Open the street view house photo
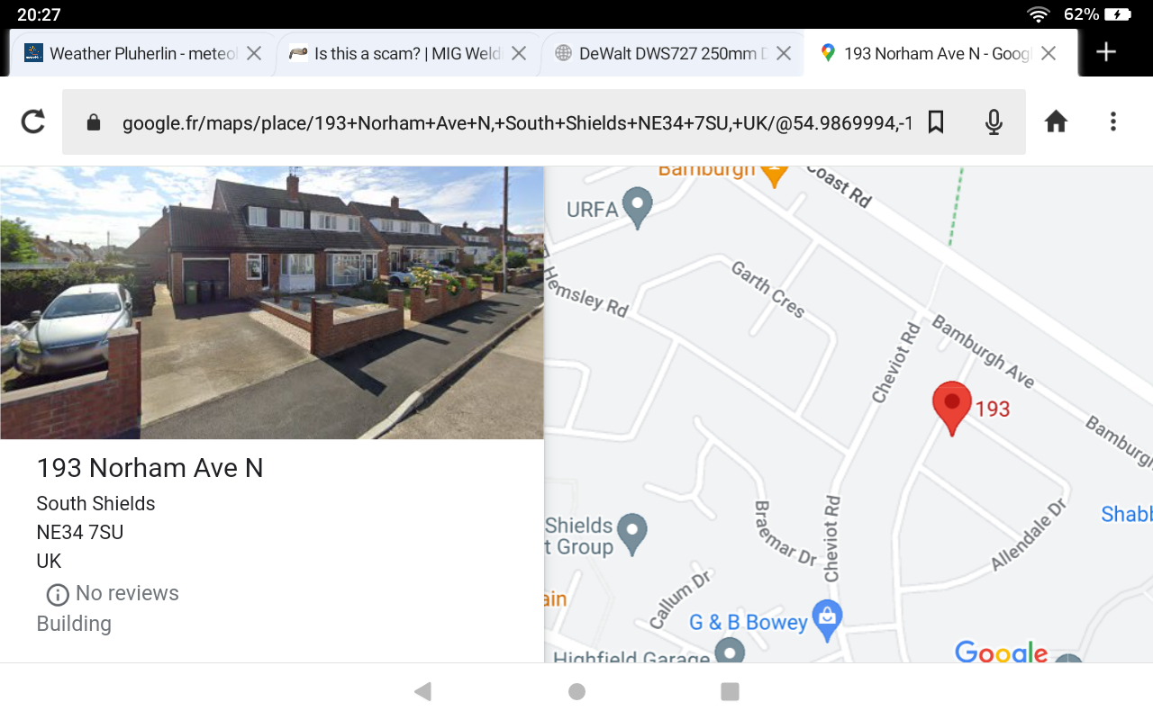This screenshot has width=1153, height=720. click(x=271, y=302)
